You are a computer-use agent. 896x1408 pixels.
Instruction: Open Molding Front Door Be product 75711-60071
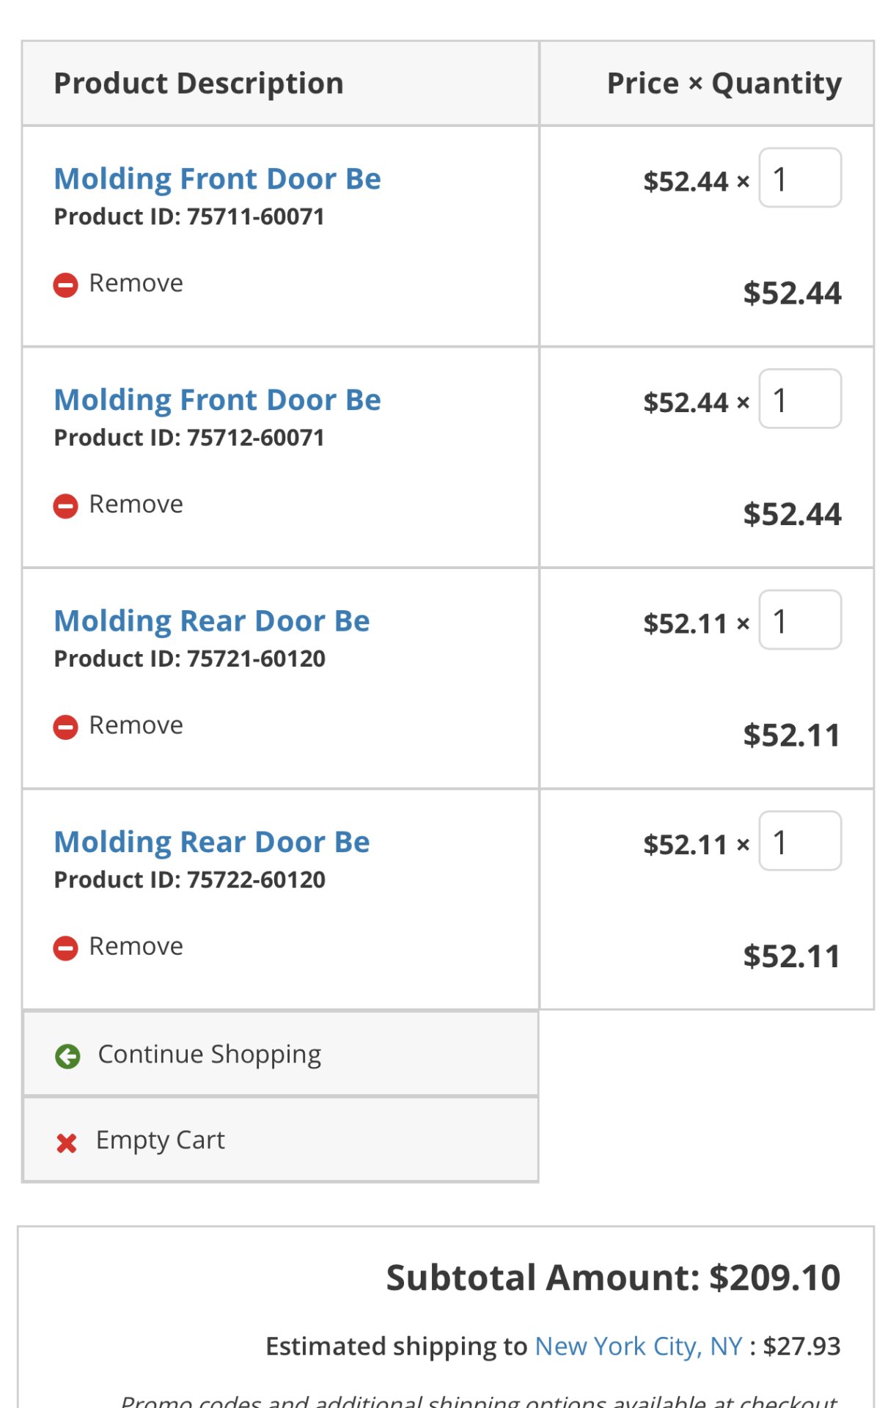click(218, 179)
